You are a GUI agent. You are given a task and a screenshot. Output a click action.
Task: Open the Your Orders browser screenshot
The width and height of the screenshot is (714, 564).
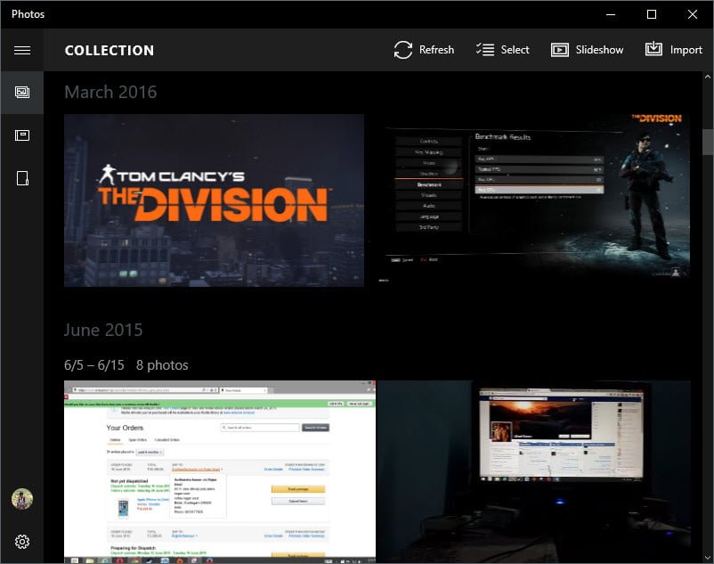click(219, 471)
